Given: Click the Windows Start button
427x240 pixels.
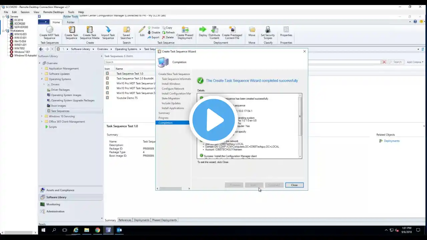Looking at the screenshot, I should [43, 230].
